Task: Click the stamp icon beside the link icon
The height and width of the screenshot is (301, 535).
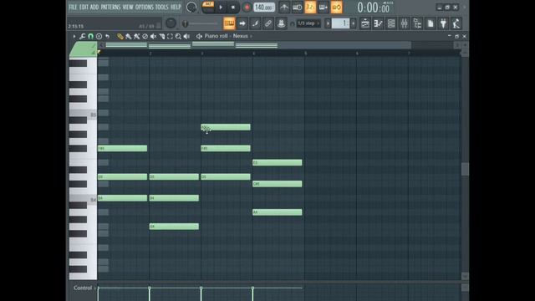Action: tap(281, 23)
